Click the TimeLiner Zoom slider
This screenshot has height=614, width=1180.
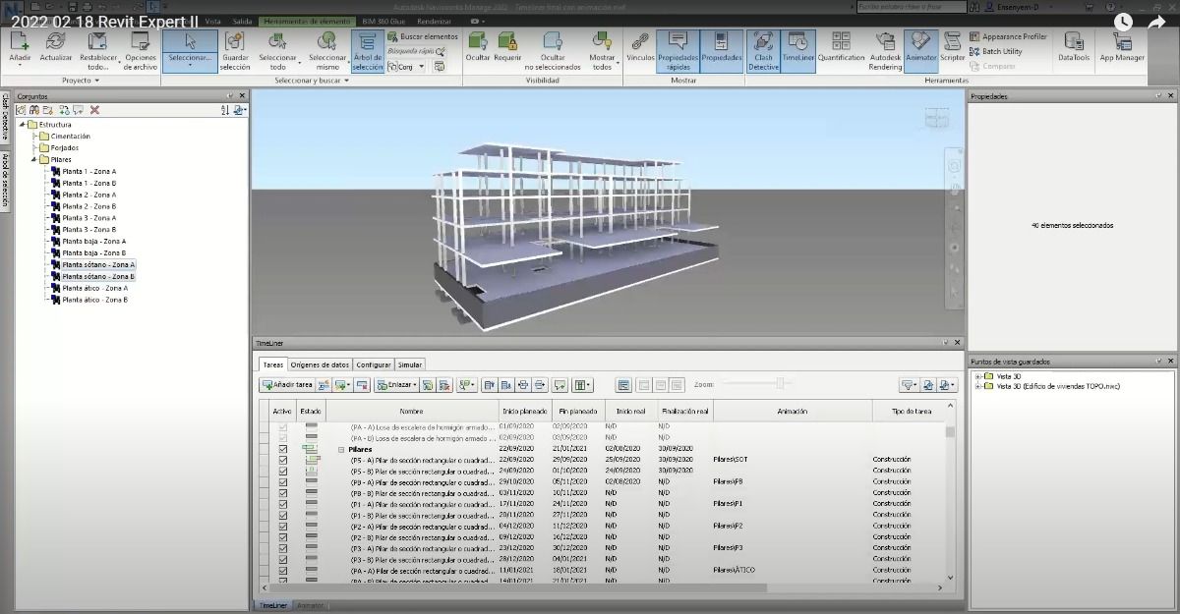[780, 384]
